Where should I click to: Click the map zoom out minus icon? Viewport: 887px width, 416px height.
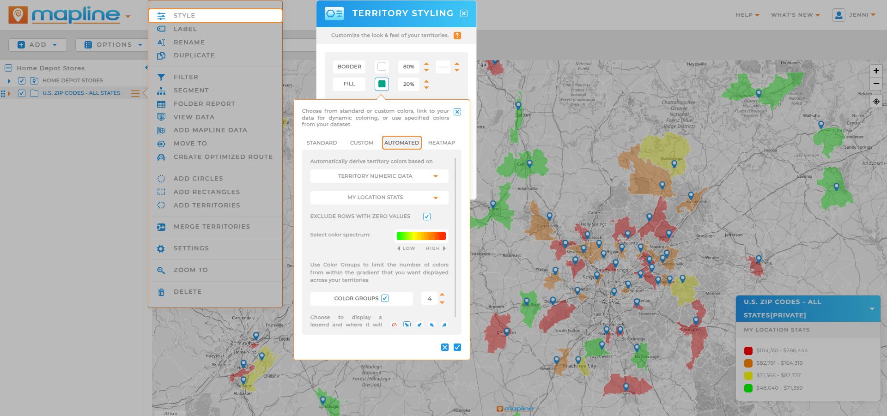tap(876, 84)
